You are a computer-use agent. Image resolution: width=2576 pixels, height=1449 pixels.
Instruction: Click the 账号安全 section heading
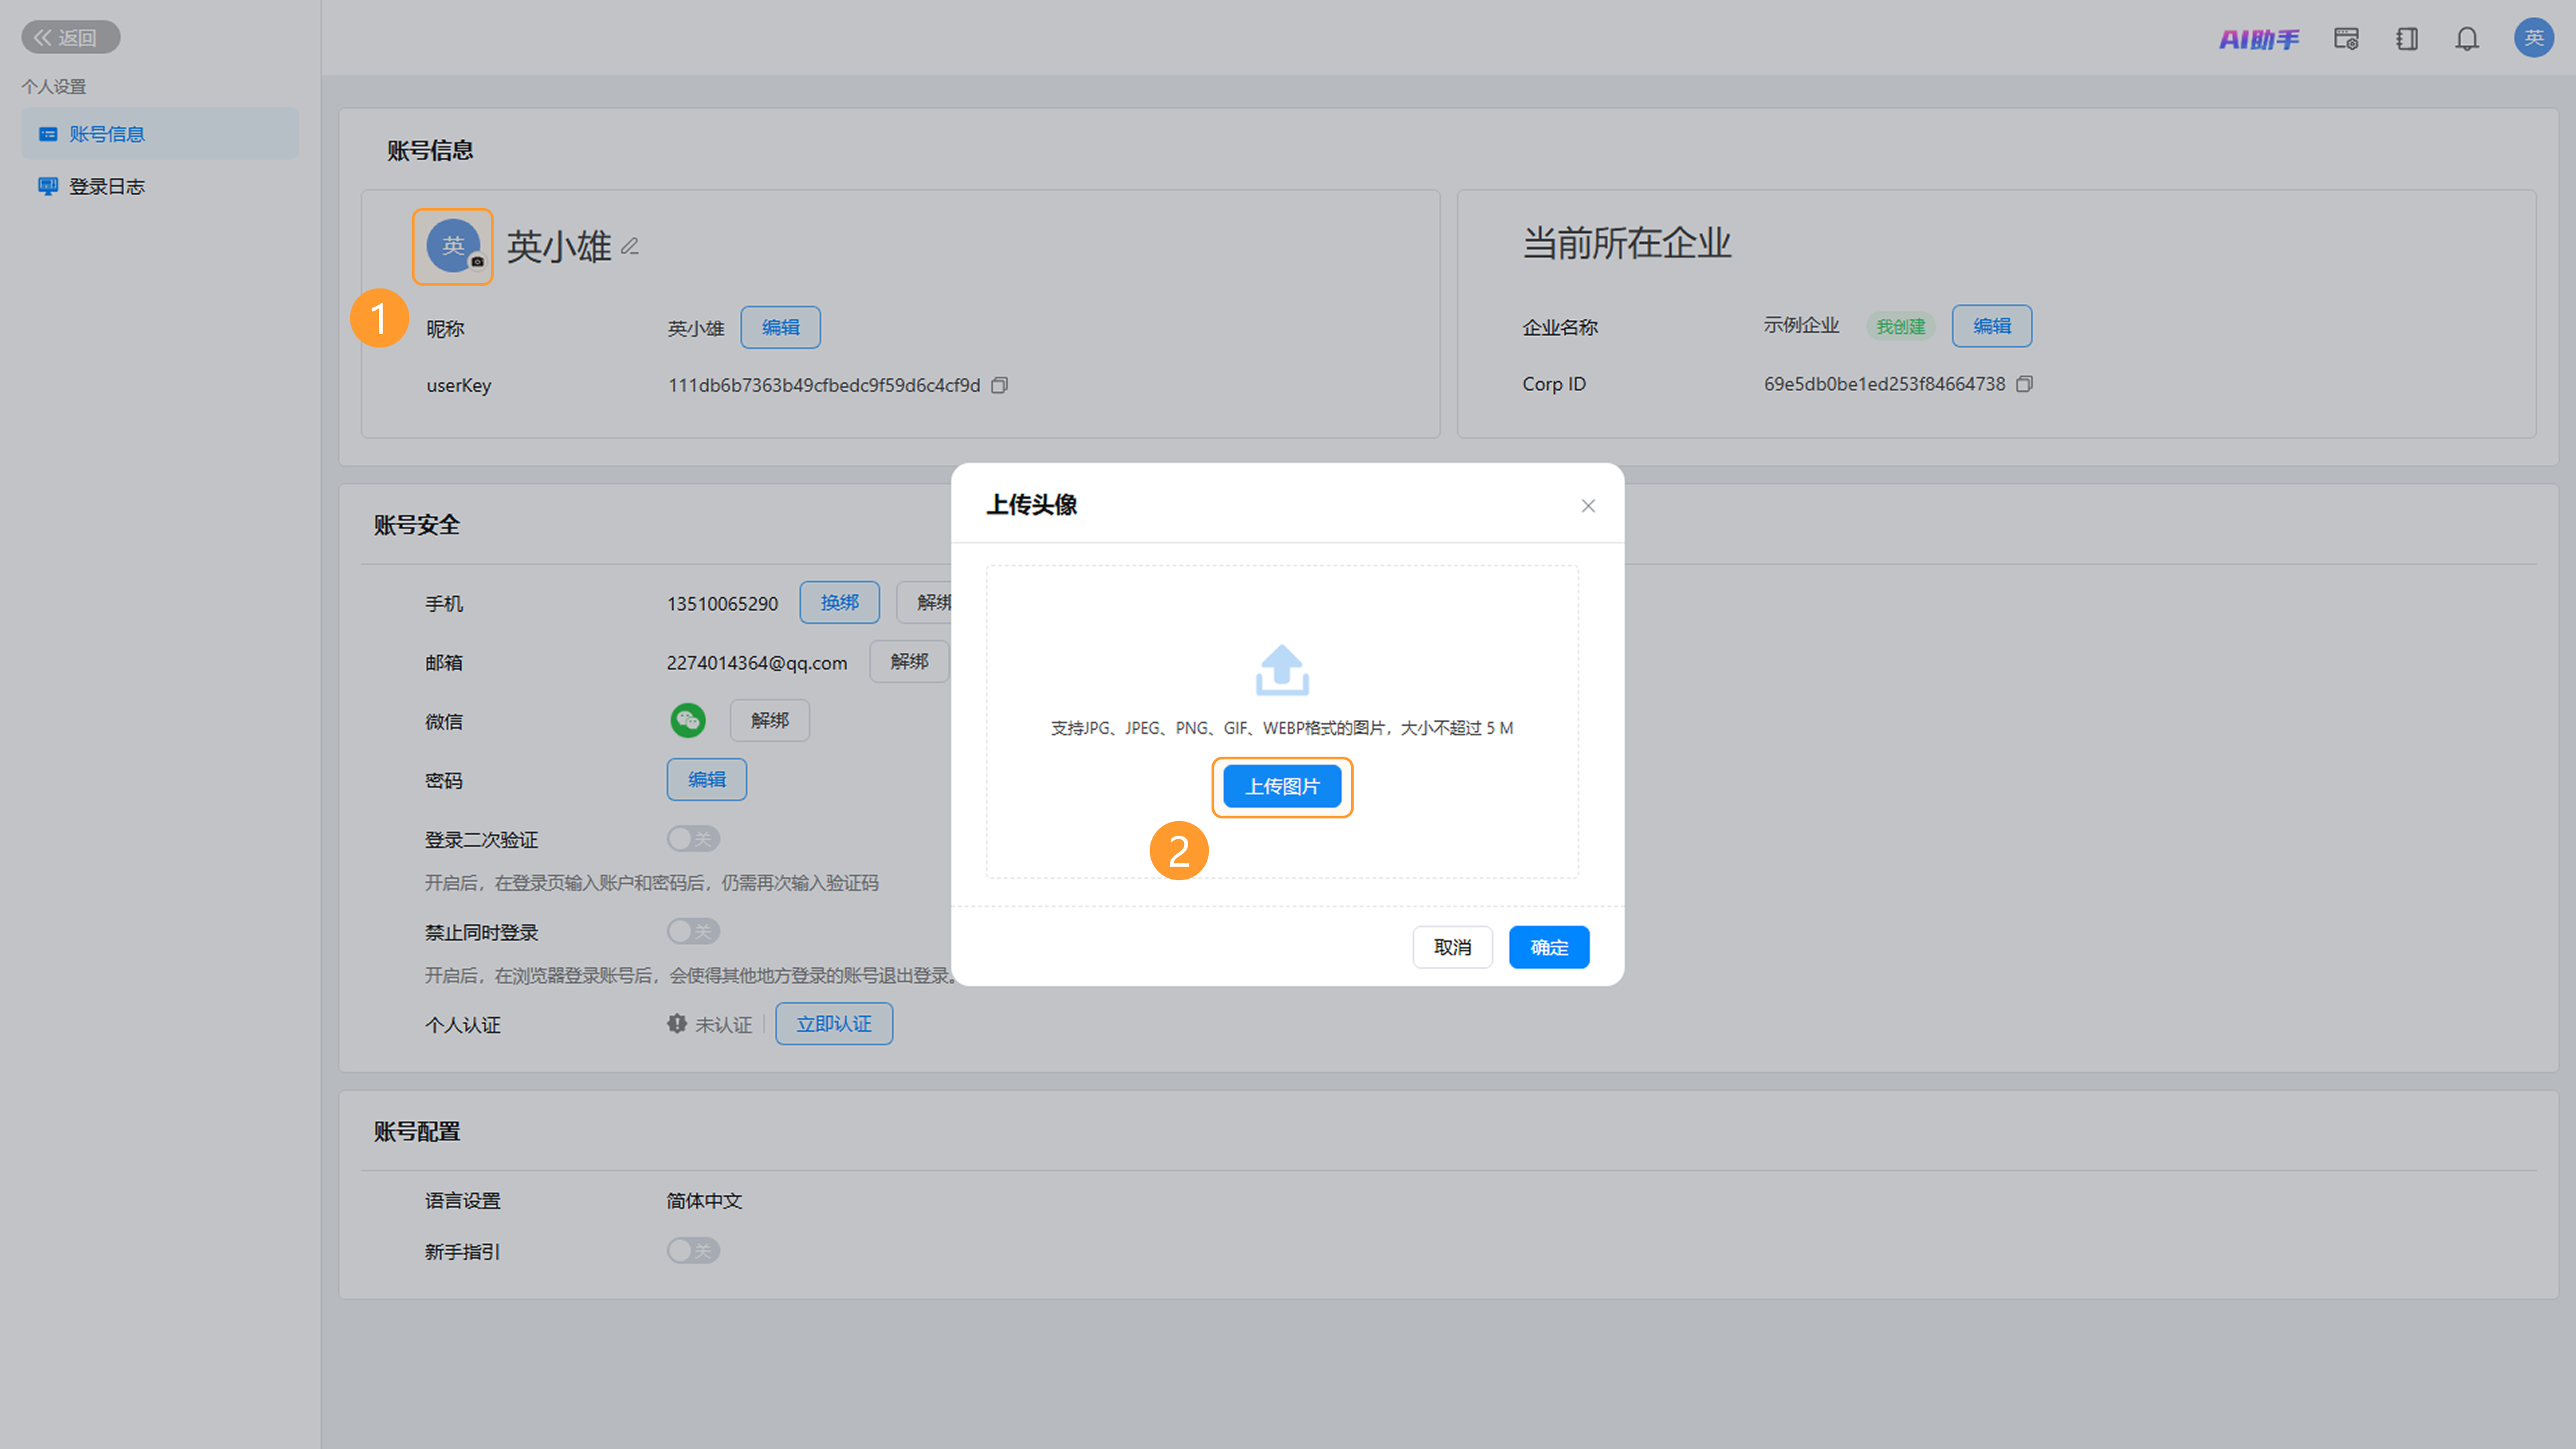[x=416, y=525]
